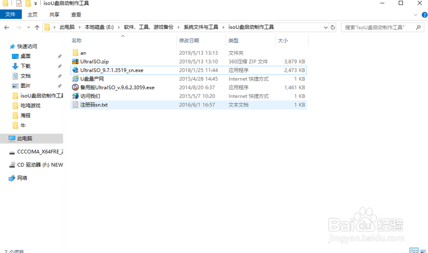Unpin 图片 using its pin icon
The height and width of the screenshot is (253, 428).
click(x=59, y=86)
